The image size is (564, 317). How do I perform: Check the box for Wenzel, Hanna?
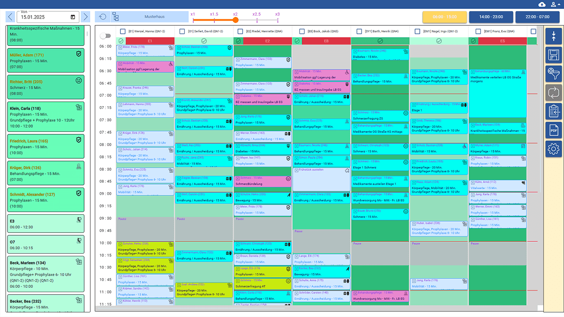coord(123,31)
